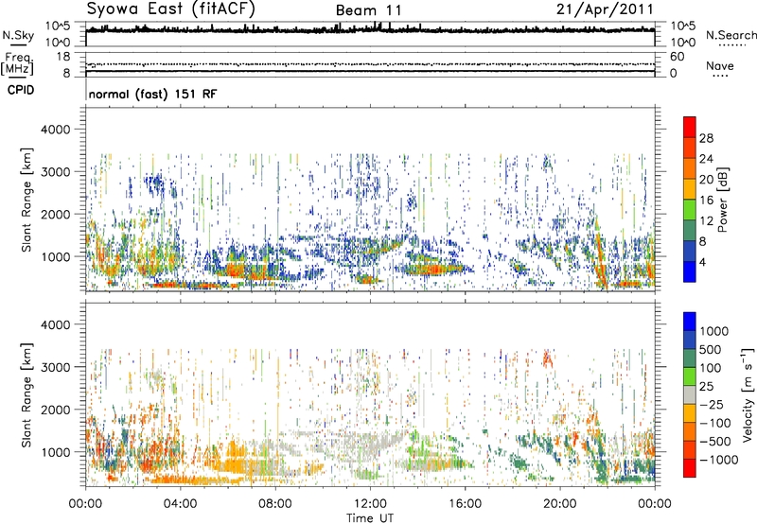The image size is (757, 524).
Task: Click the 'CPID' label
Action: pos(21,90)
